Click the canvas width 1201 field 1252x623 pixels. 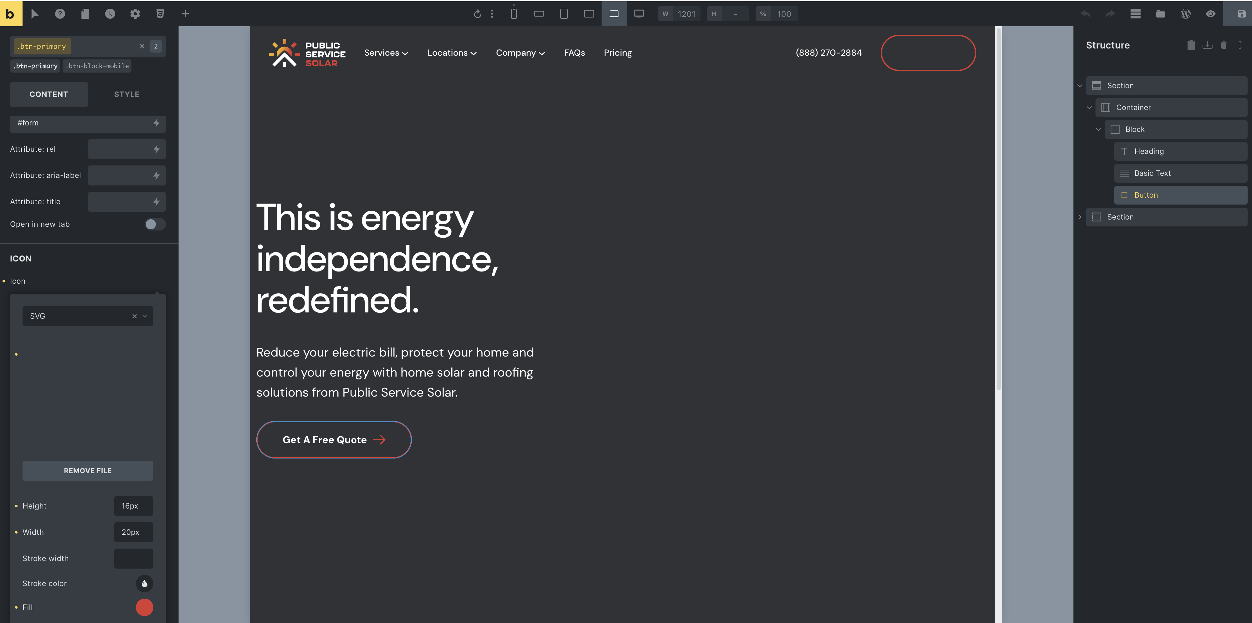[x=686, y=13]
